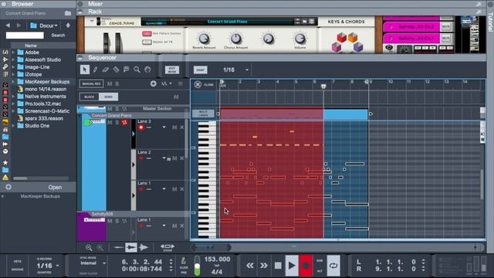Screen dimensions: 494x278
Task: Toggle the metronome Click icon
Action: click(184, 261)
